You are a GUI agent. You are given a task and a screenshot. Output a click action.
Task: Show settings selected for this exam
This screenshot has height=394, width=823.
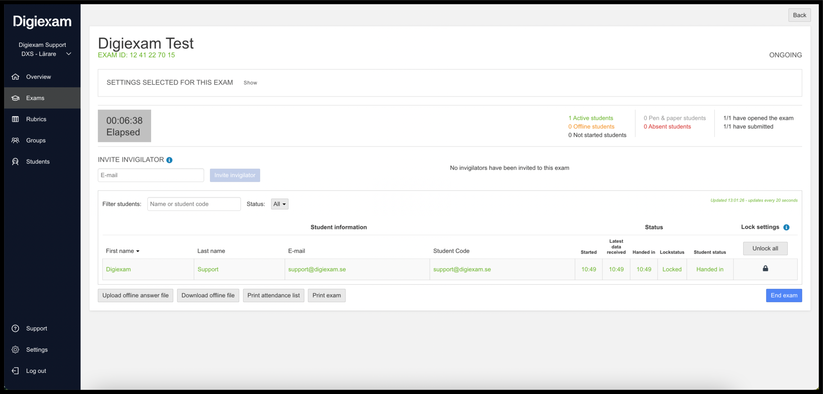250,83
